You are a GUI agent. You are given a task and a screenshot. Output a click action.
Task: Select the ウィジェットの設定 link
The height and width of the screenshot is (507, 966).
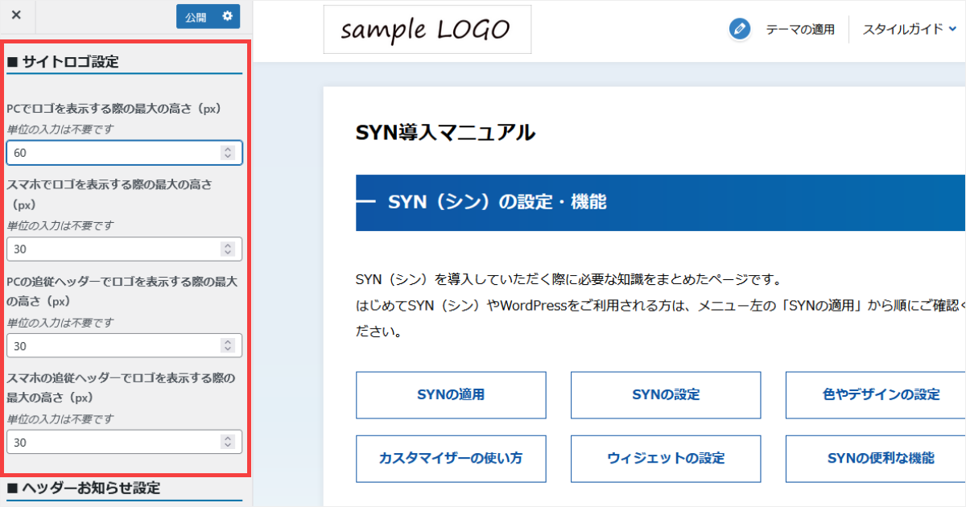coord(666,459)
